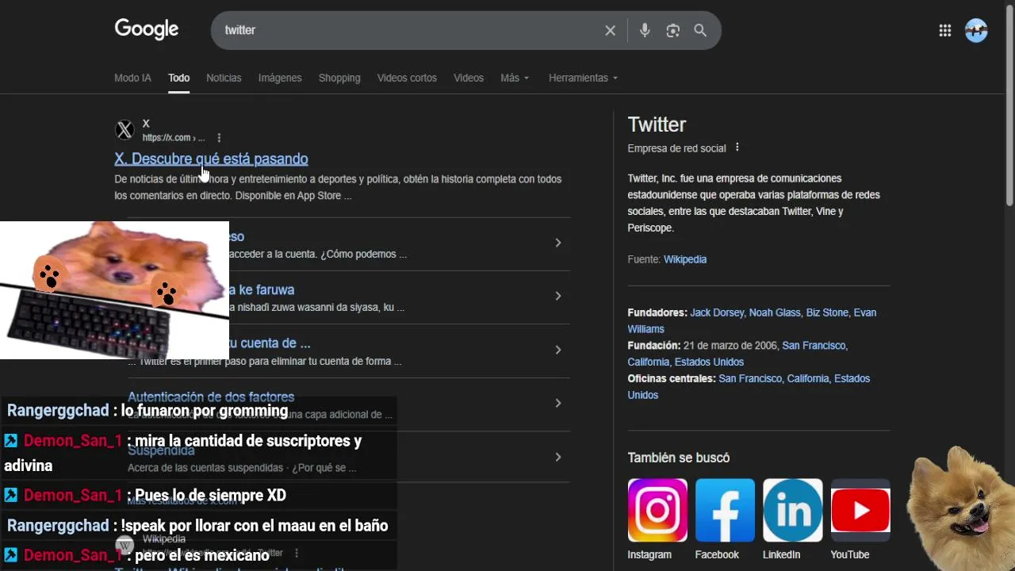The width and height of the screenshot is (1015, 571).
Task: Open the Shopping tab
Action: point(339,78)
